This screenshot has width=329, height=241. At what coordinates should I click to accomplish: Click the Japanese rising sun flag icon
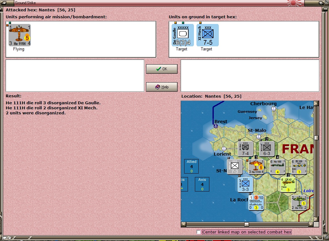(x=294, y=3)
